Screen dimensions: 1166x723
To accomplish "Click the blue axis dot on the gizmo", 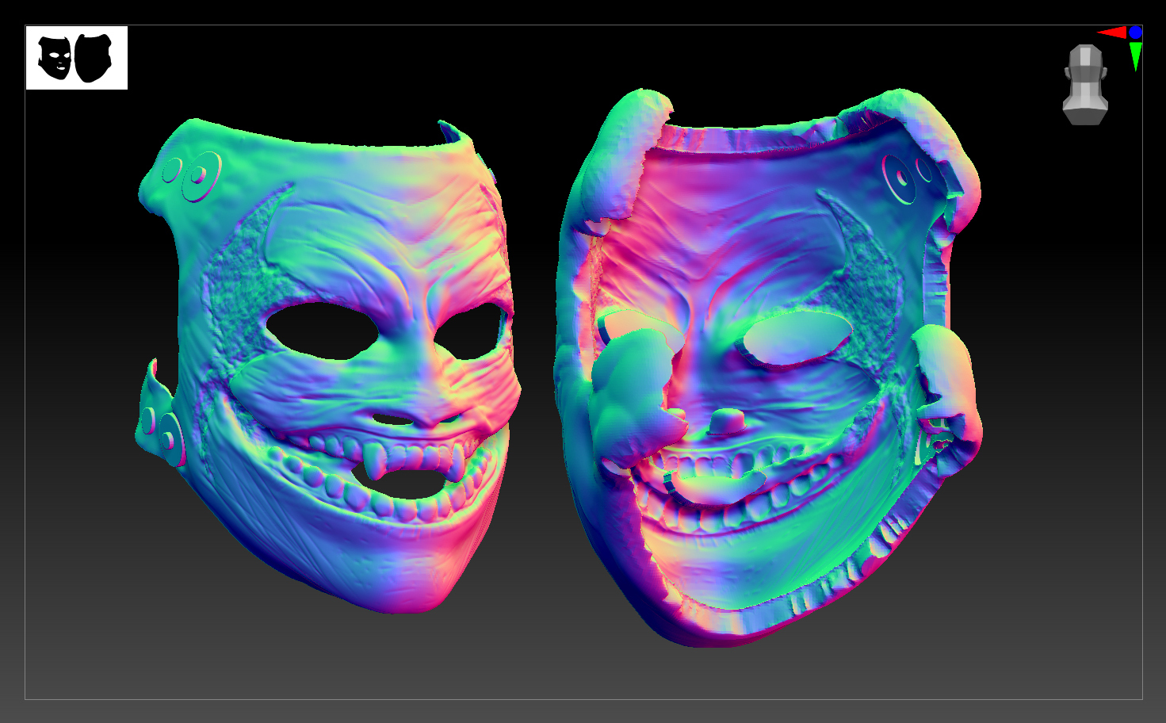I will pyautogui.click(x=1135, y=32).
